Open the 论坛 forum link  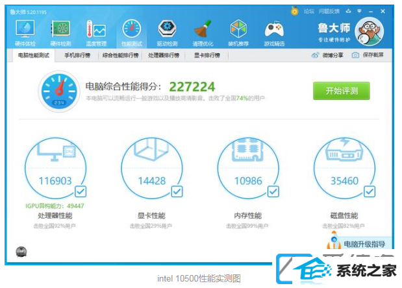pos(309,11)
